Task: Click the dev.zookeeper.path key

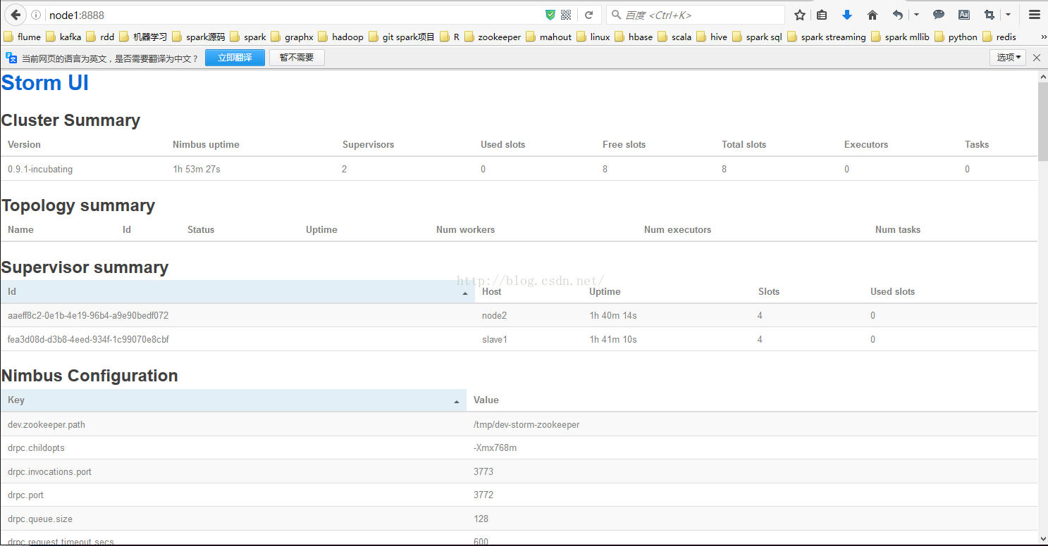Action: (x=47, y=425)
